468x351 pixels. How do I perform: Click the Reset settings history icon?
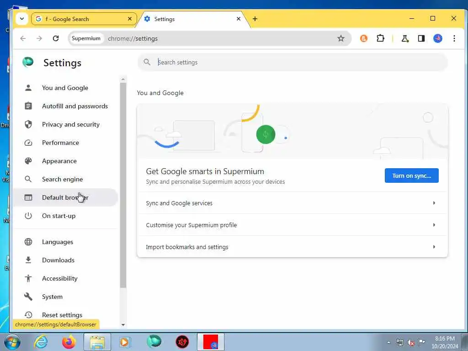(28, 314)
